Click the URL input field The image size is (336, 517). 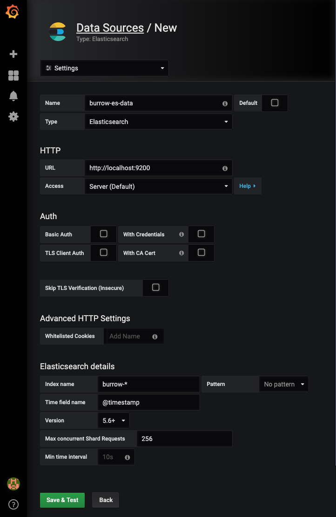point(158,168)
